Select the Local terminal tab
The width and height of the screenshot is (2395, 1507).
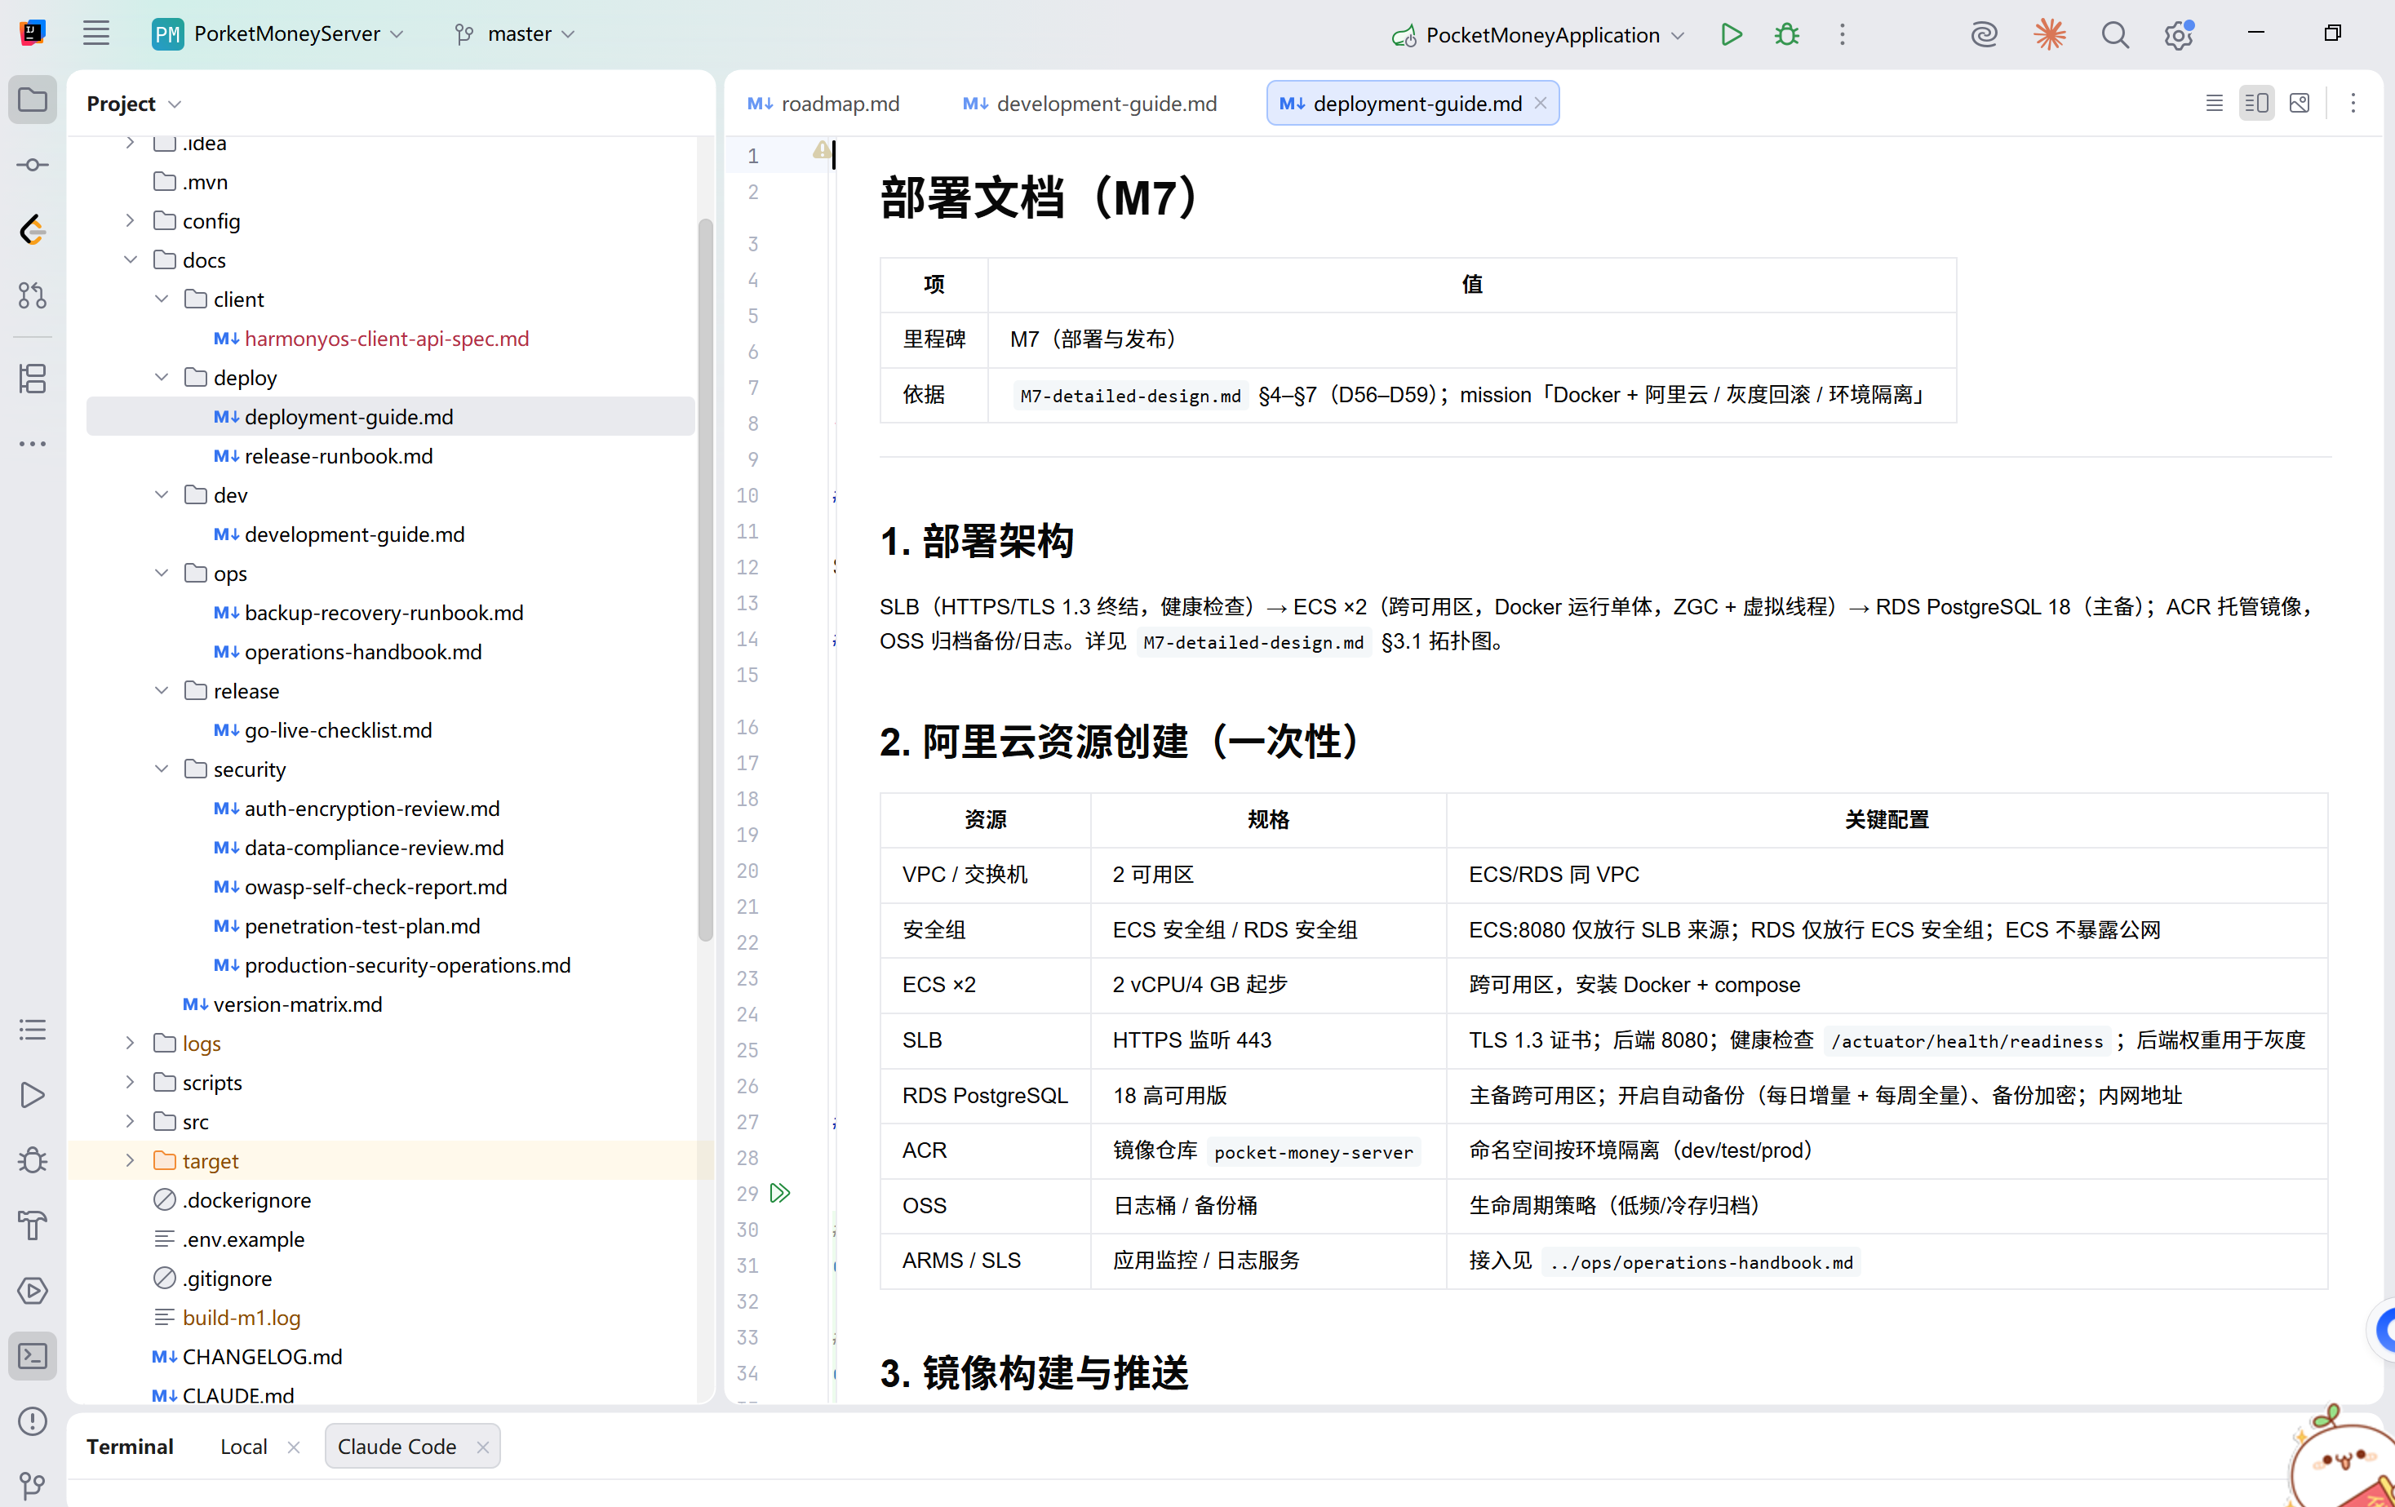244,1447
